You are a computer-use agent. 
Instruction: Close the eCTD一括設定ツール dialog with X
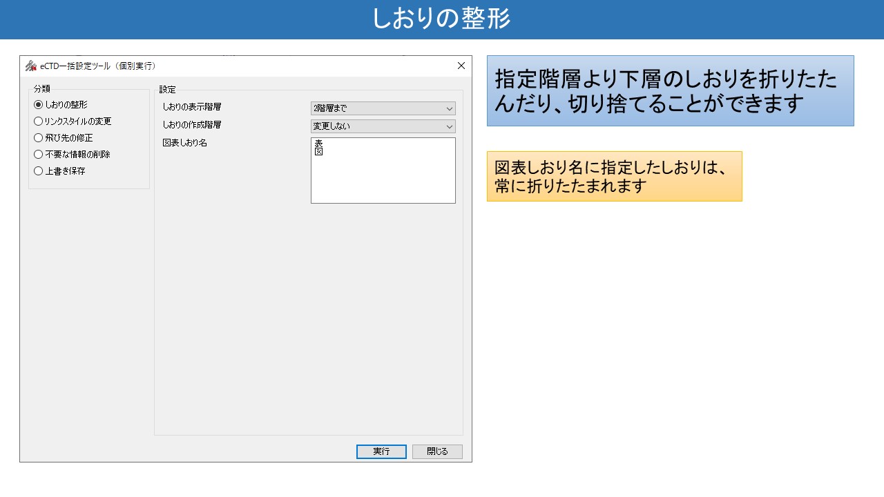461,66
